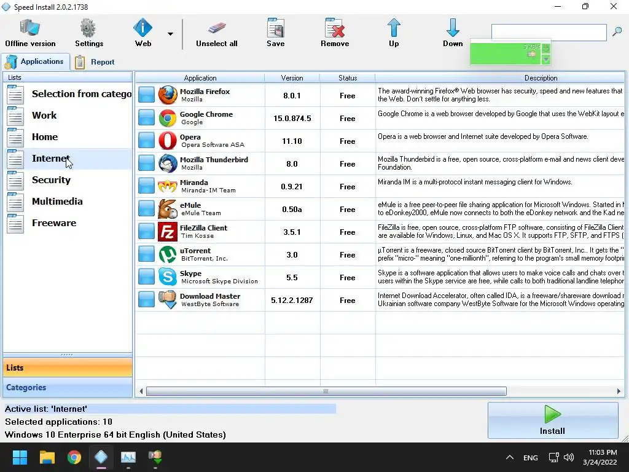Expand the Web dropdown arrow

[171, 34]
